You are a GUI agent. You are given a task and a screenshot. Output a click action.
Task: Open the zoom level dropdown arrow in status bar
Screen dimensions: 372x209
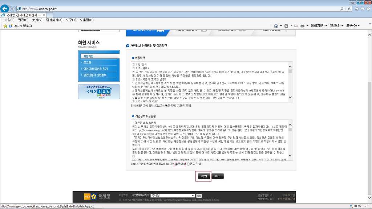pos(365,206)
